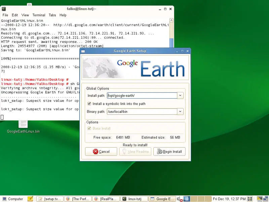Switch to the linux-tutj terminal taskbar button

coord(134,199)
